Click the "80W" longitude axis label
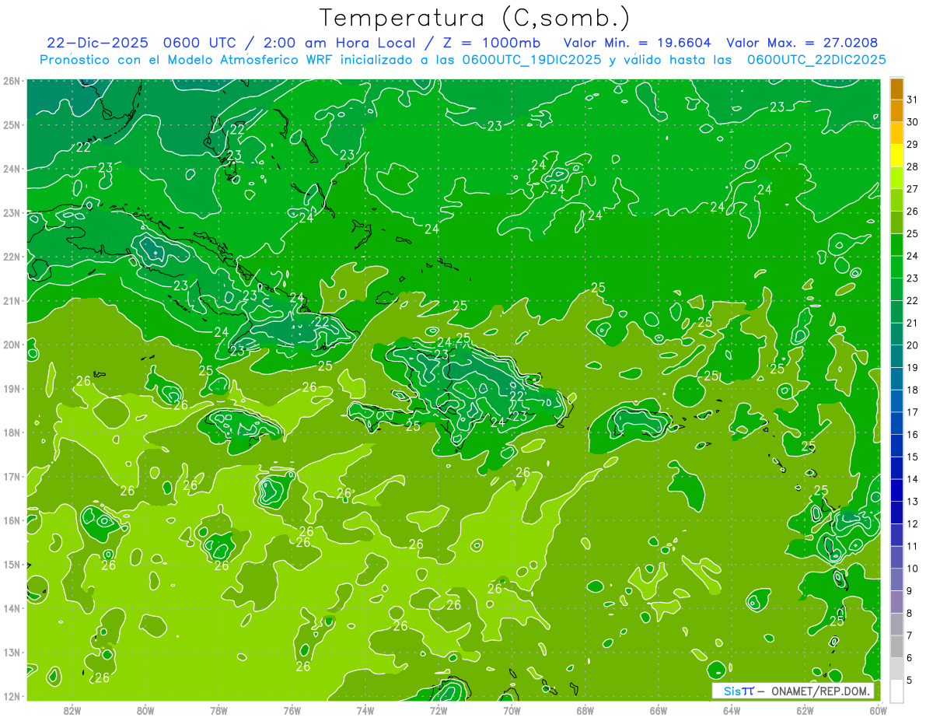933x721 pixels. (x=145, y=710)
